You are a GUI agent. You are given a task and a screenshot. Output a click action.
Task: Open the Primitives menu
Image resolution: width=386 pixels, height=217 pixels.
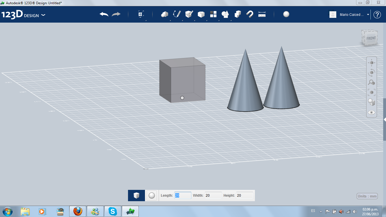coord(164,14)
